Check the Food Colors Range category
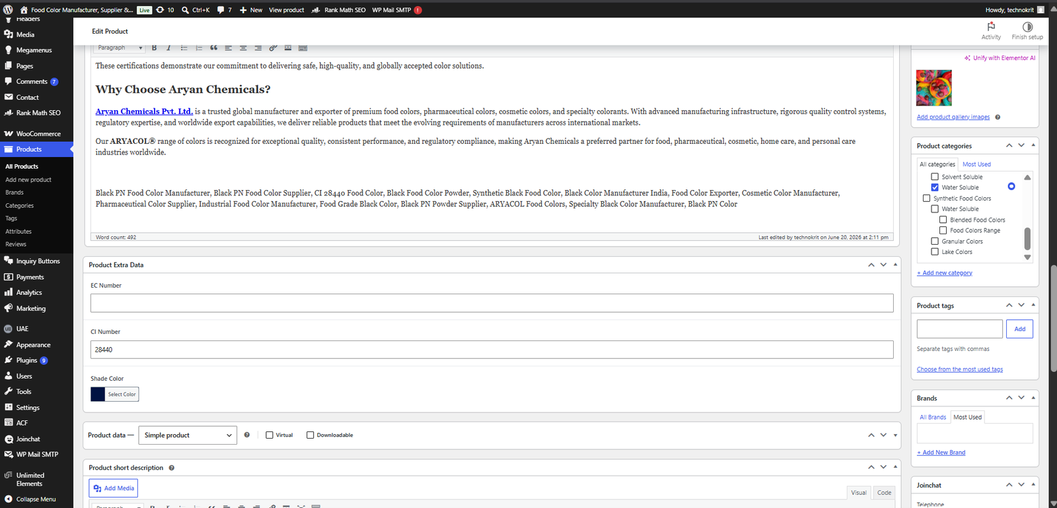Viewport: 1057px width, 508px height. coord(943,230)
